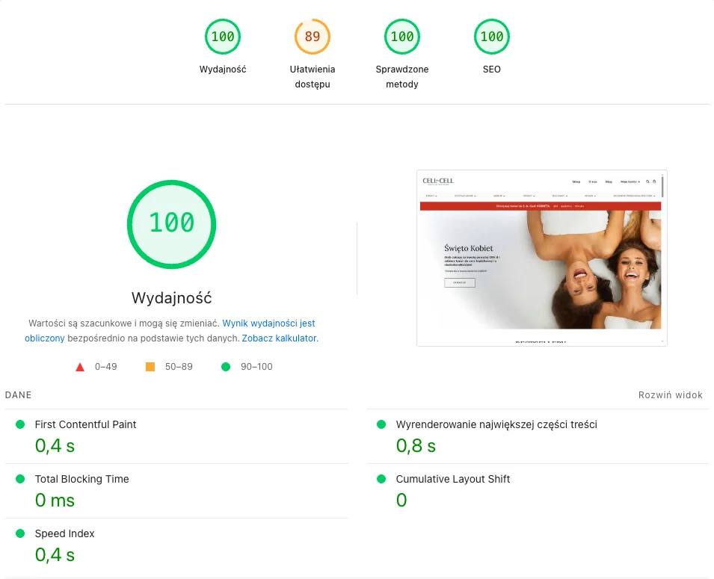The width and height of the screenshot is (714, 579).
Task: Click green dot beside First Contentful Paint
Action: point(20,424)
